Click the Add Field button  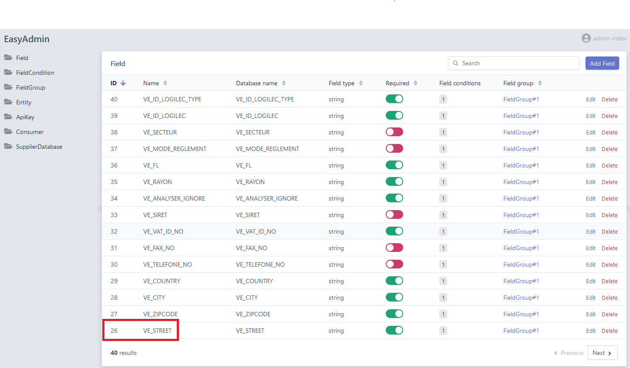[x=602, y=64]
